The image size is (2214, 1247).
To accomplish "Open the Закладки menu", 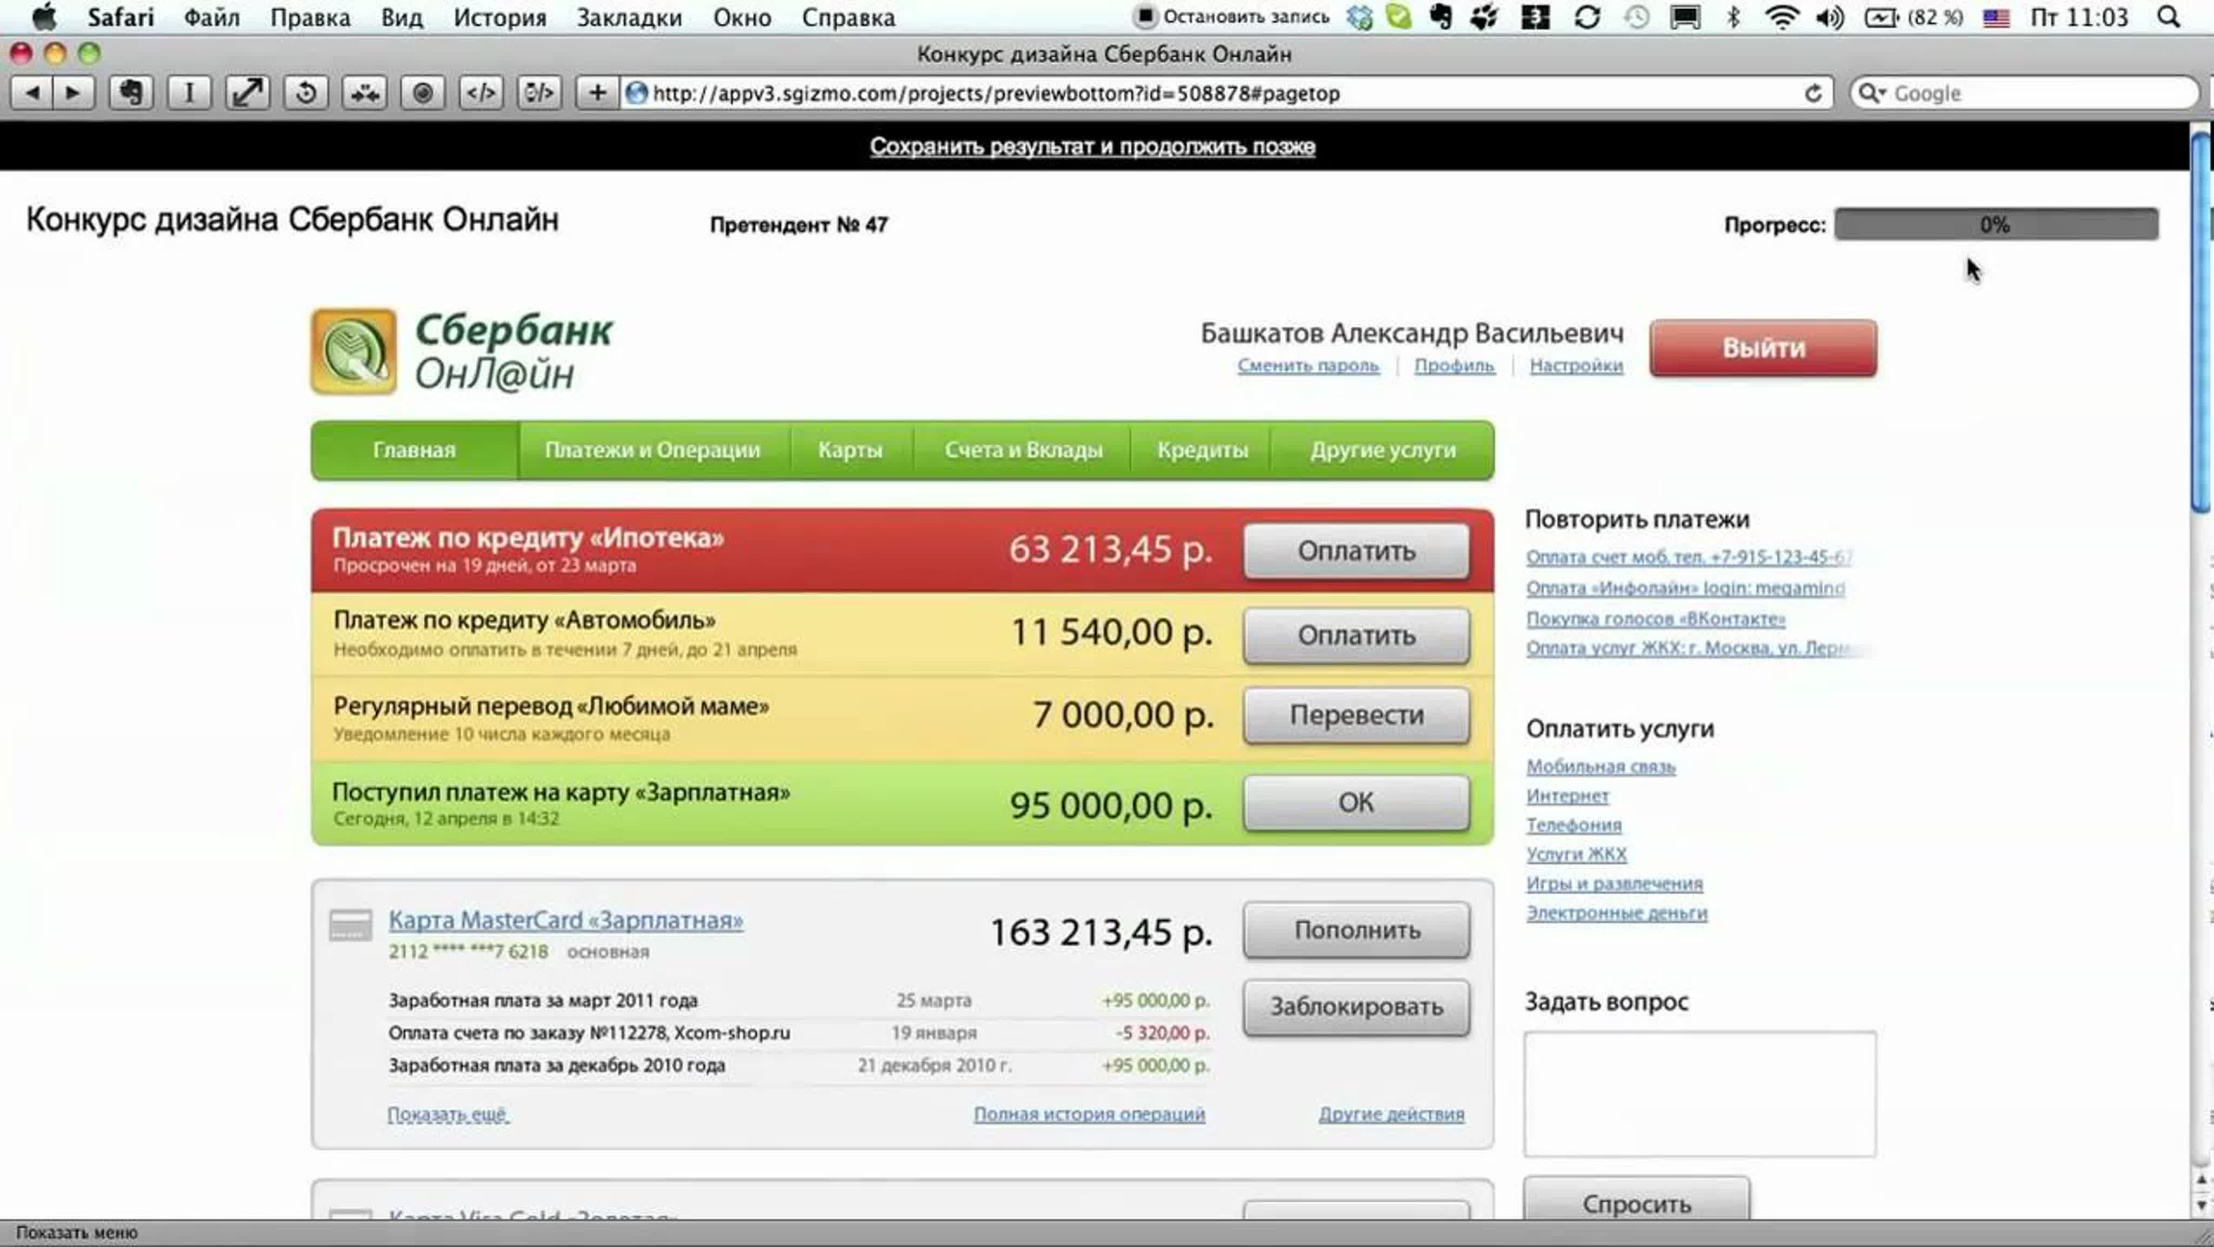I will [629, 17].
